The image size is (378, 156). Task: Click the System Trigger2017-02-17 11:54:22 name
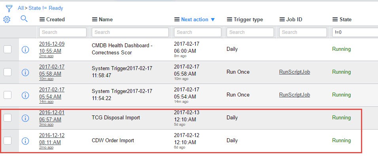click(x=122, y=95)
